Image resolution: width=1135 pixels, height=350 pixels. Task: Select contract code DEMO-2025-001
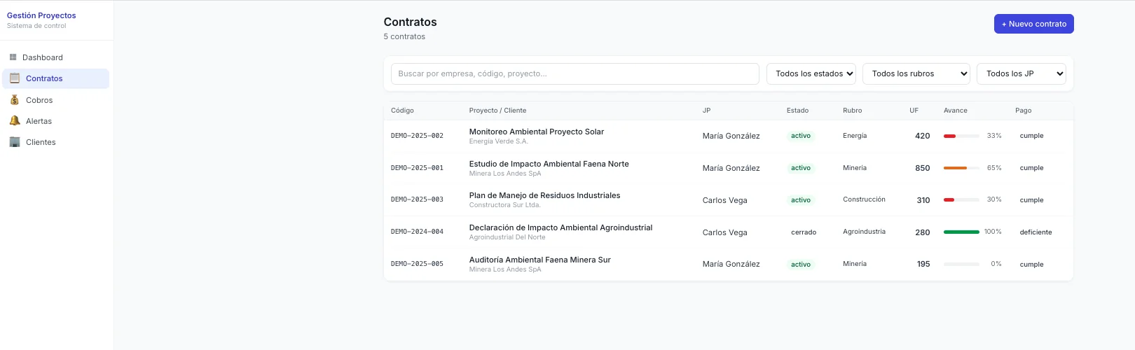click(x=417, y=168)
